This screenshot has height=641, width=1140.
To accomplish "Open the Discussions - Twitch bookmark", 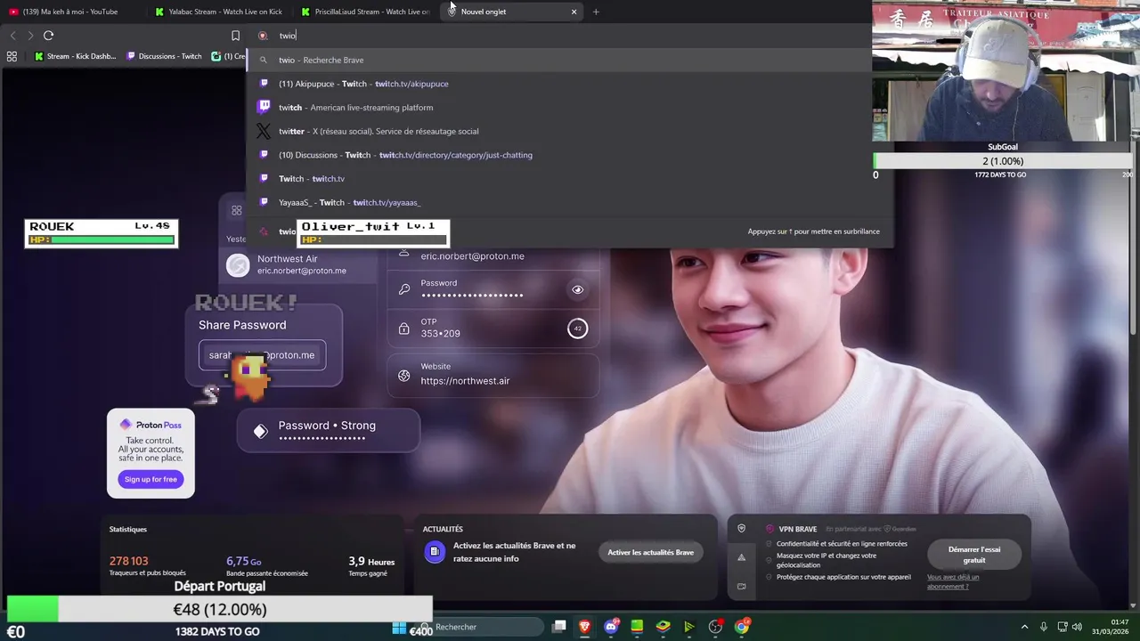I will pos(164,56).
